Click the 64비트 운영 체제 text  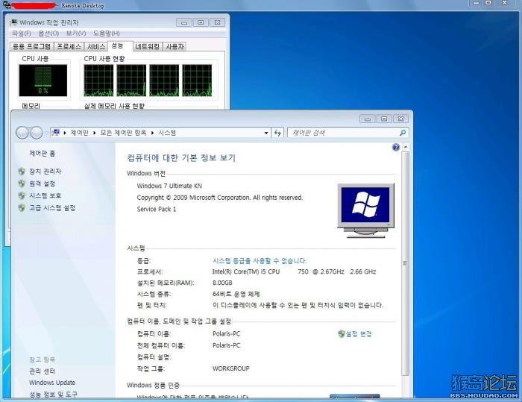(236, 294)
